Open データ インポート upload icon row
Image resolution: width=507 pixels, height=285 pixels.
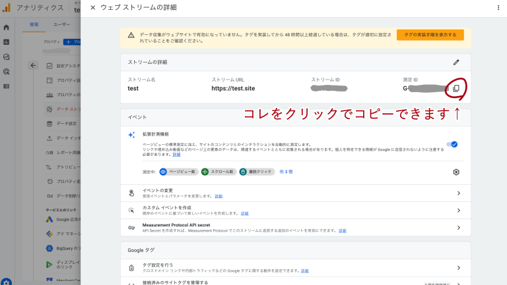(x=63, y=138)
